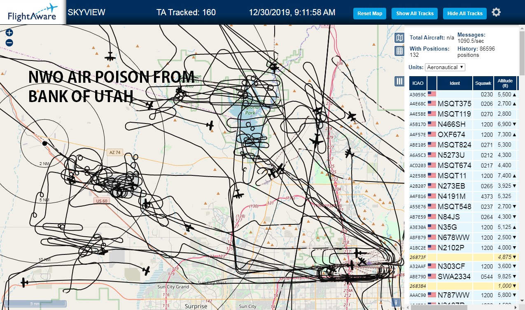525x310 pixels.
Task: Select the N4191M ident
Action: tap(452, 196)
